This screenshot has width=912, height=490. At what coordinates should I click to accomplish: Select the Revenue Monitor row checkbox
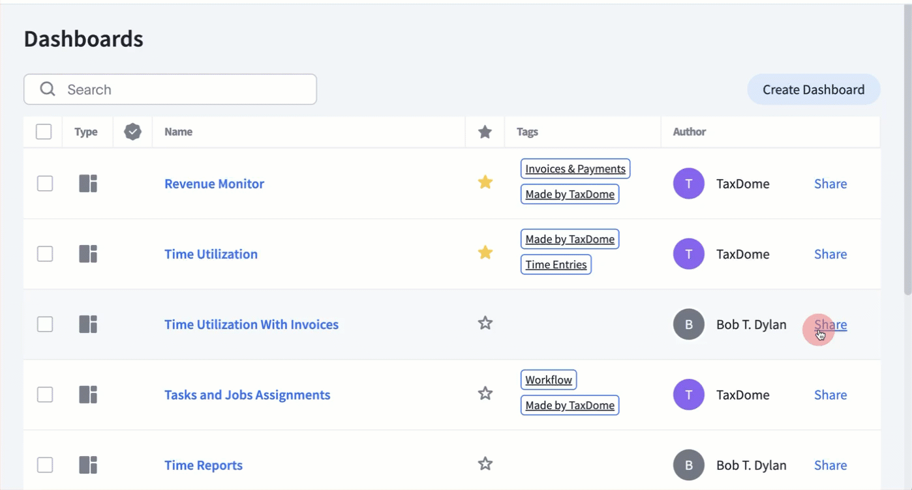[x=45, y=184]
